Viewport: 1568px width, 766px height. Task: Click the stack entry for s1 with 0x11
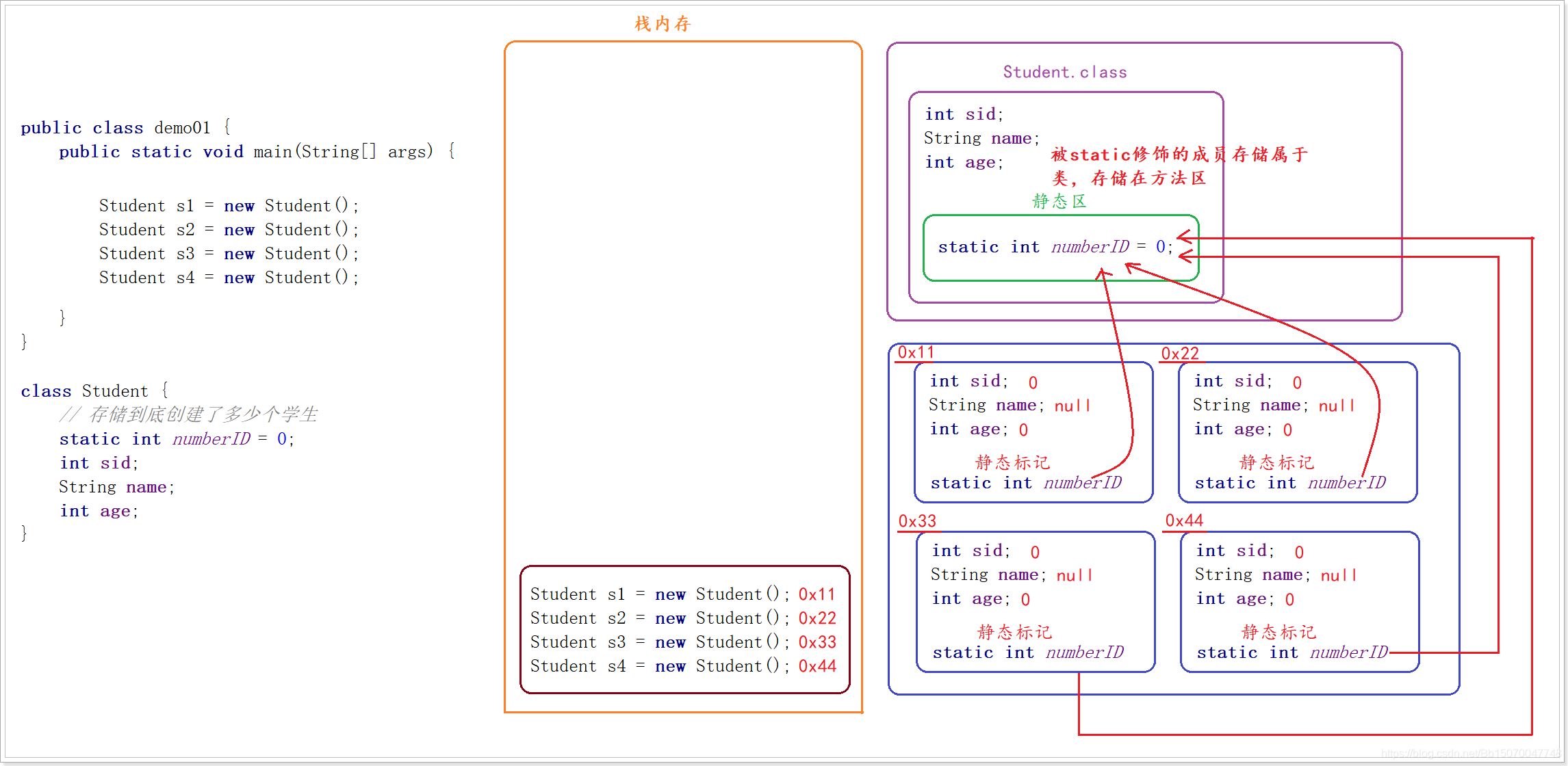tap(683, 594)
